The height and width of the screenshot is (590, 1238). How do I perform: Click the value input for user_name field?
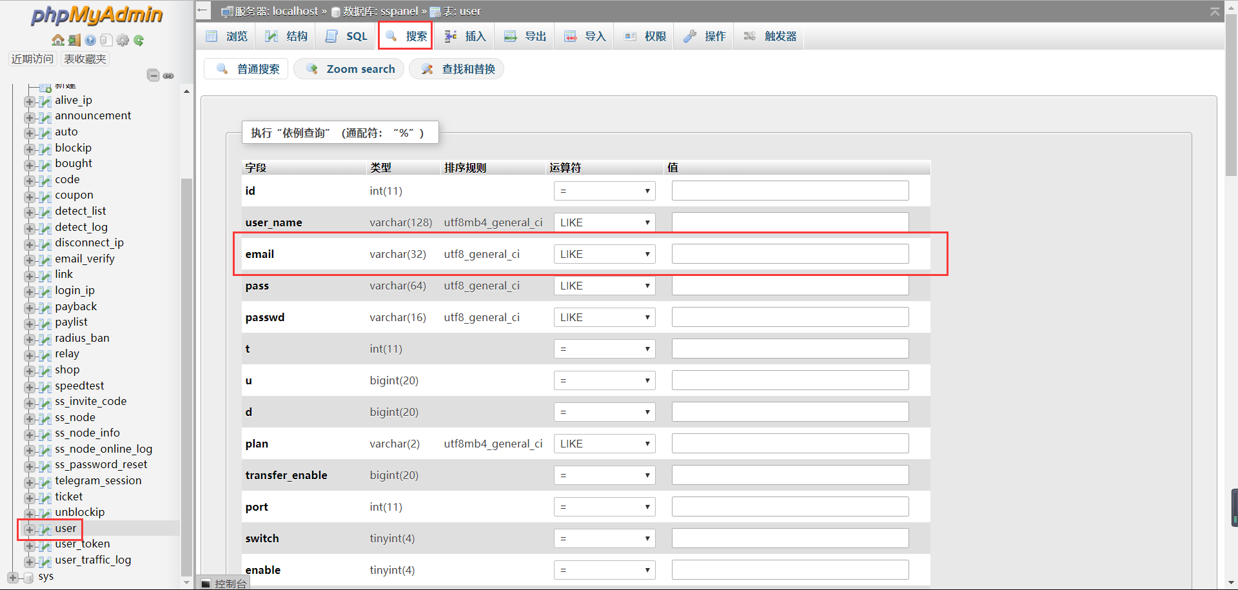(x=790, y=222)
